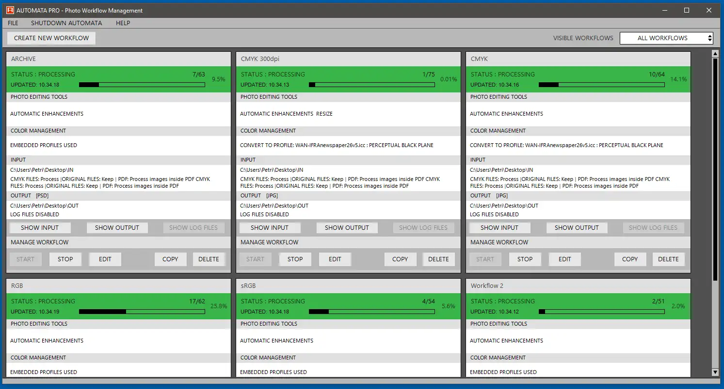Click the vertical scrollbar thumb
The height and width of the screenshot is (389, 724).
[x=715, y=169]
